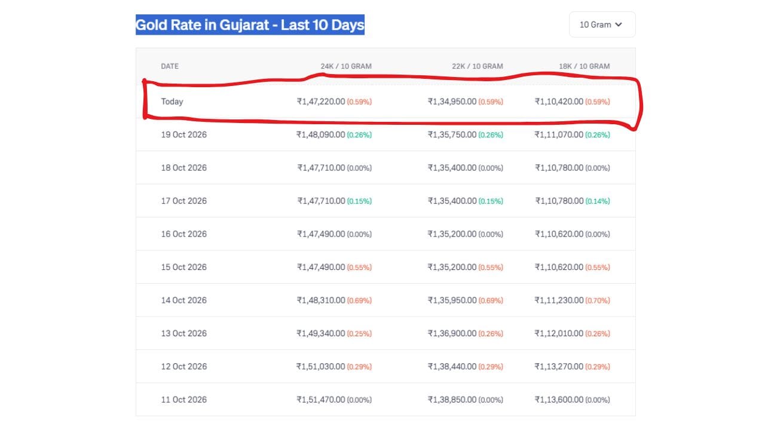Click the 11 Oct 2026 date cell
This screenshot has width=765, height=430.
[x=184, y=400]
